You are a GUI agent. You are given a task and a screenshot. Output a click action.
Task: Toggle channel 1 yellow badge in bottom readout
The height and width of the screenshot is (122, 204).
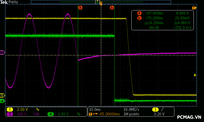(10, 110)
